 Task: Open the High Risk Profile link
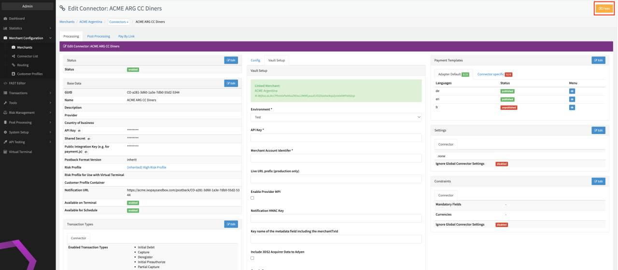coord(146,167)
